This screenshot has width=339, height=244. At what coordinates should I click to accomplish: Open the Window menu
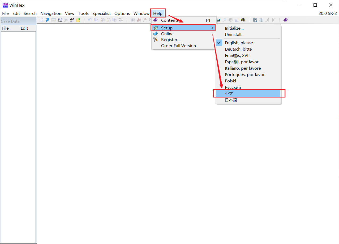click(x=141, y=14)
